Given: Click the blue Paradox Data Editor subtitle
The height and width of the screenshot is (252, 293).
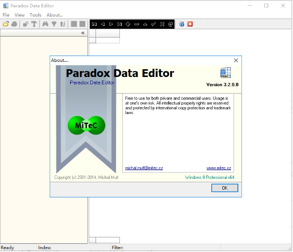Looking at the screenshot, I should point(92,82).
